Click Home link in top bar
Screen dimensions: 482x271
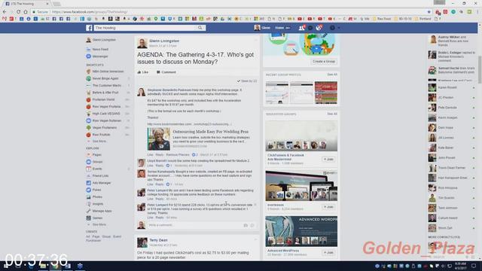coord(279,28)
